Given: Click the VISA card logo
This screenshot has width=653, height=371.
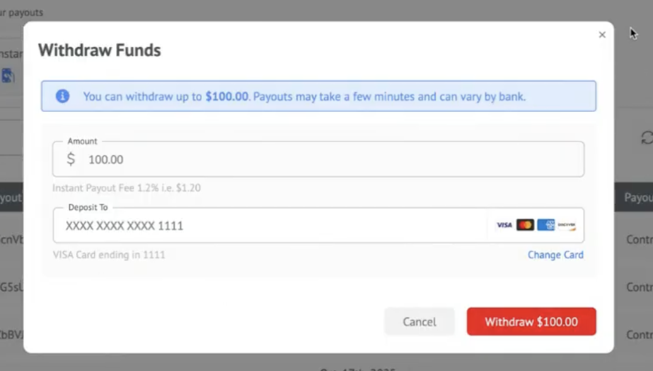Looking at the screenshot, I should click(504, 225).
